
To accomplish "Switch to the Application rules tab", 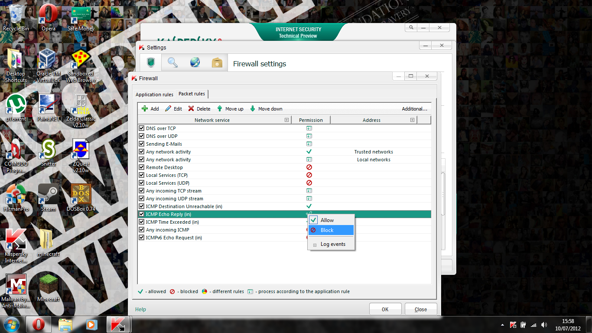I will 154,95.
